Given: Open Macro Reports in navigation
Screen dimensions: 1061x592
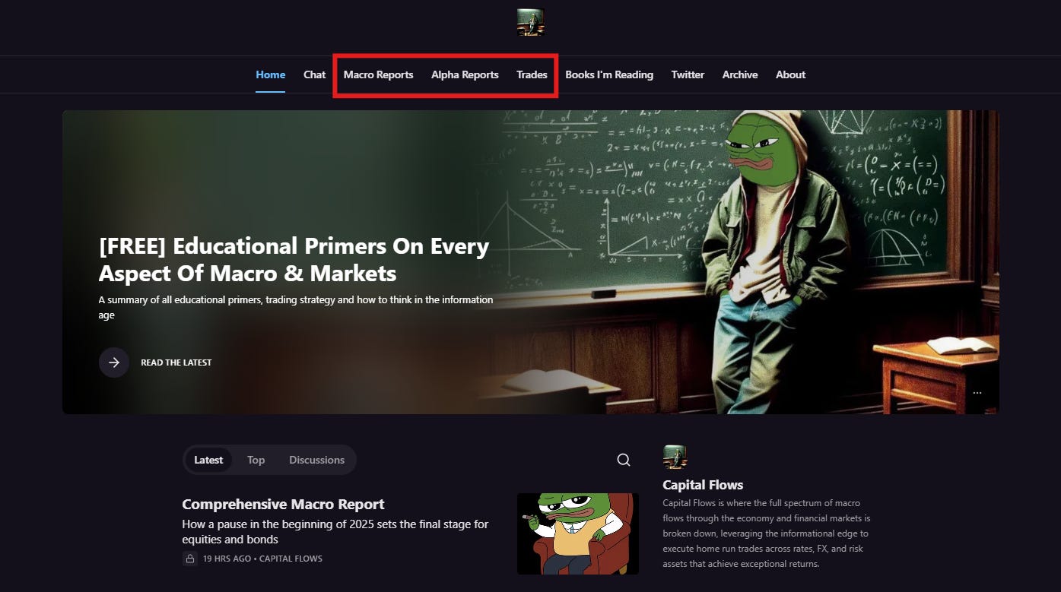Looking at the screenshot, I should 378,74.
